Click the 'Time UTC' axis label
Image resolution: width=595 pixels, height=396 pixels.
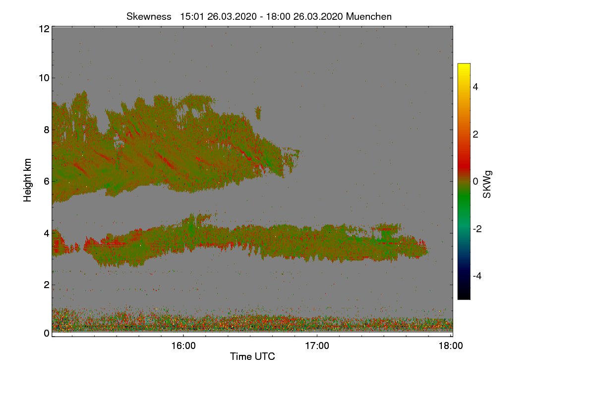click(x=252, y=356)
